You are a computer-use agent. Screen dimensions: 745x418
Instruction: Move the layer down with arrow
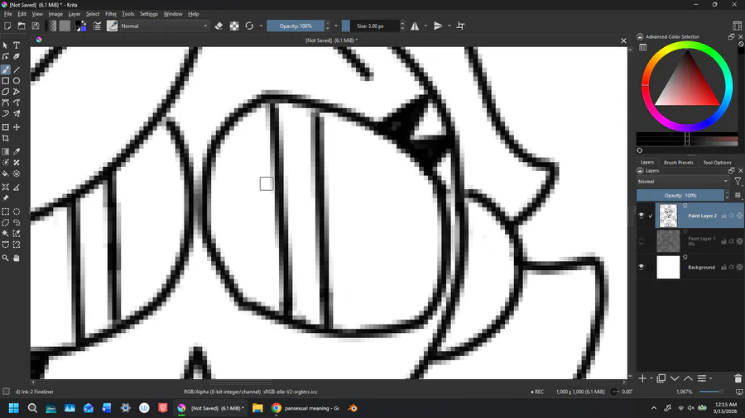point(675,378)
